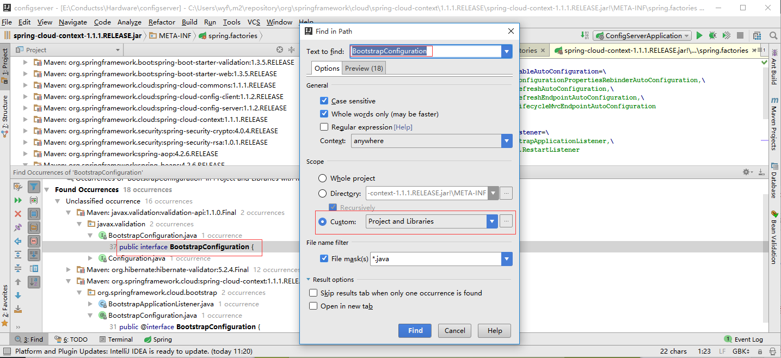
Task: Open Project Structure from toolbar icon
Action: 758,35
